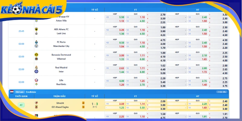Pick HT away odds 3.75 for Real Betis
The image size is (242, 121).
[x=218, y=86]
